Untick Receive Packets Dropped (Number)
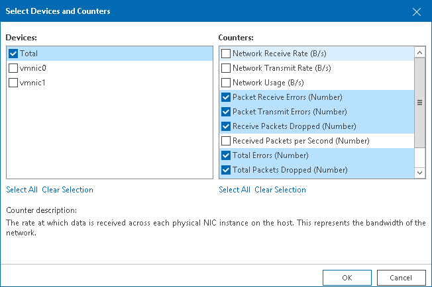Image resolution: width=432 pixels, height=287 pixels. (226, 126)
